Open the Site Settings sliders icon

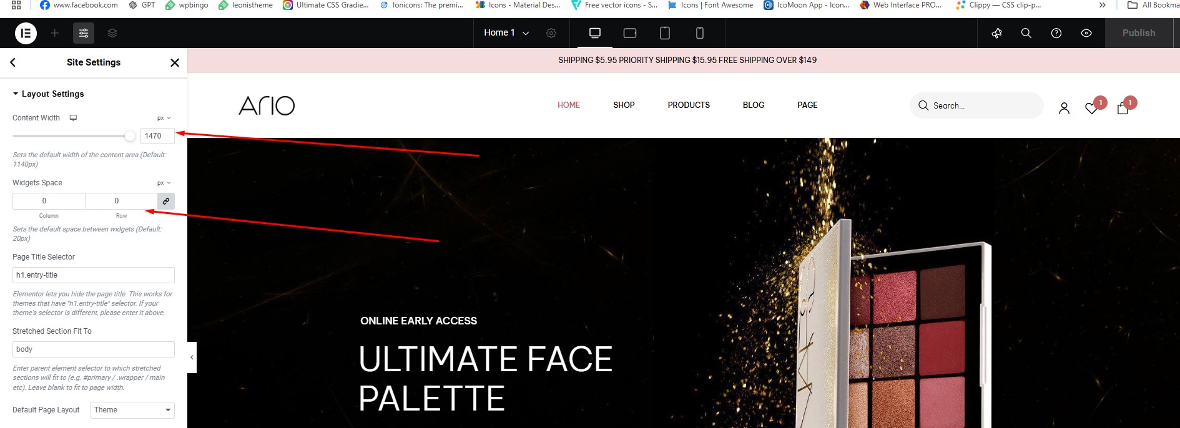click(84, 33)
